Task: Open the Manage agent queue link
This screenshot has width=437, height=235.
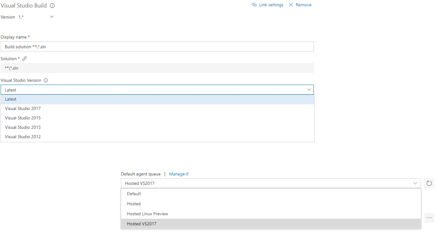Action: (x=179, y=174)
